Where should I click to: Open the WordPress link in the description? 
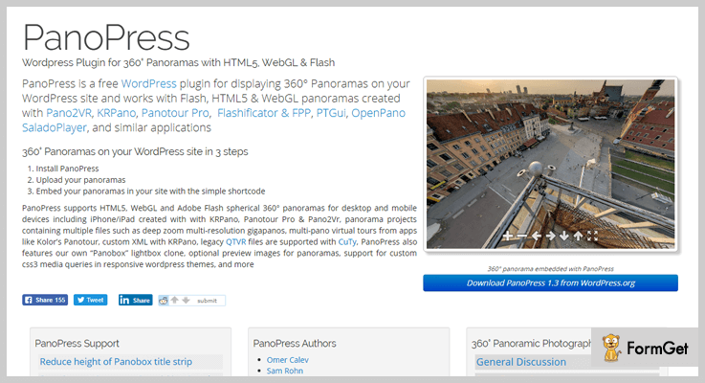pyautogui.click(x=149, y=83)
